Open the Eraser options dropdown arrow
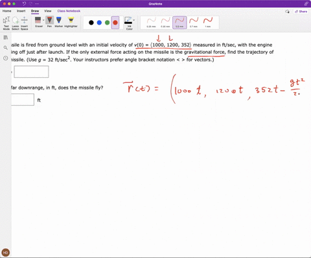Screen dimensions: 311x258 coord(43,20)
